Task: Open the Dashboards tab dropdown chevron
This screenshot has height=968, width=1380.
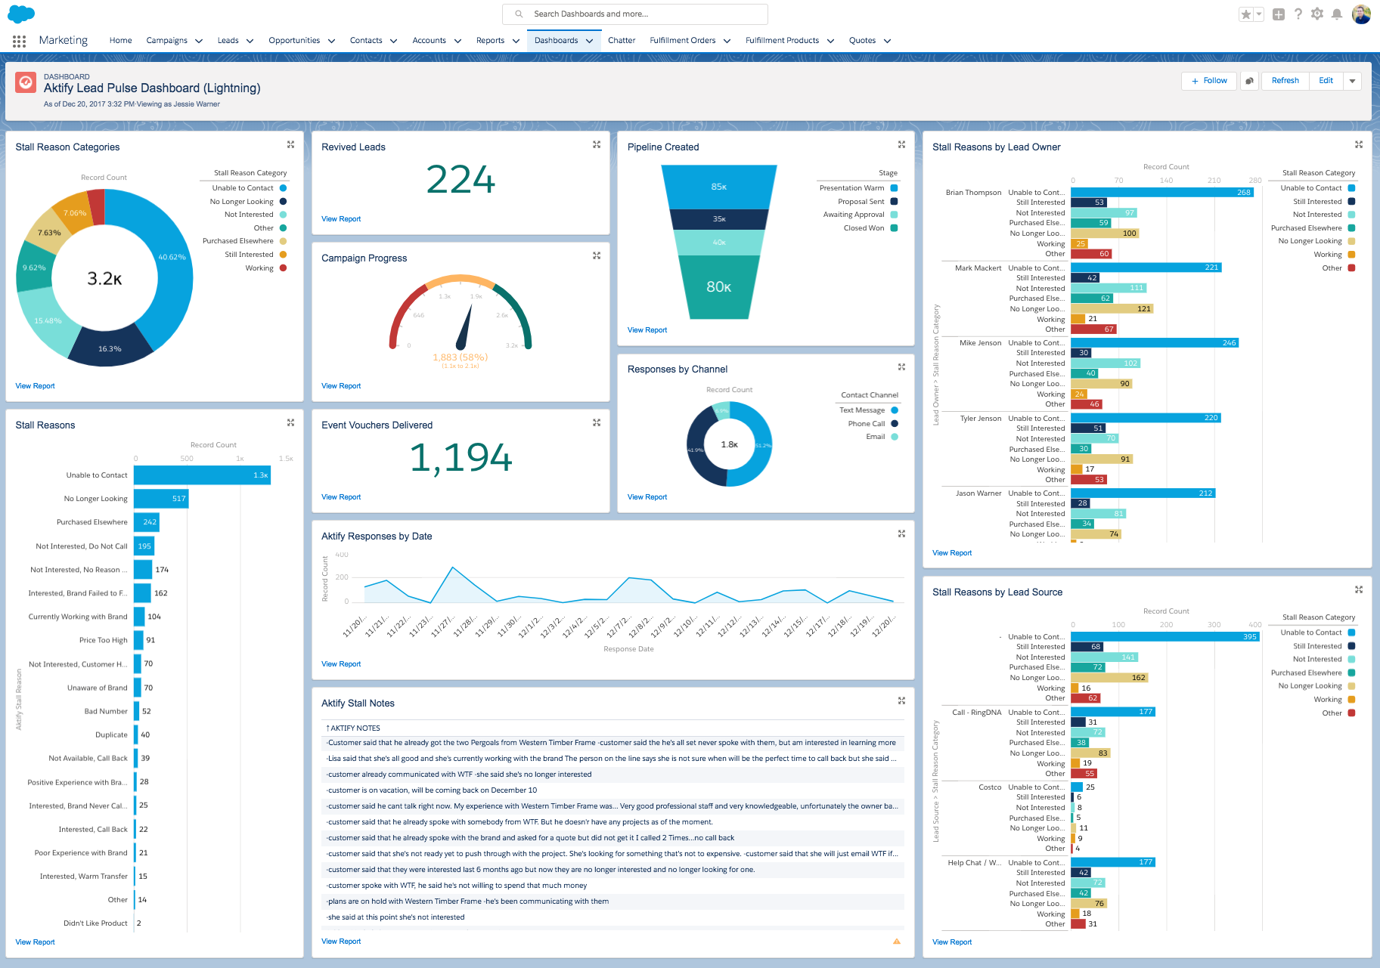Action: pos(589,41)
